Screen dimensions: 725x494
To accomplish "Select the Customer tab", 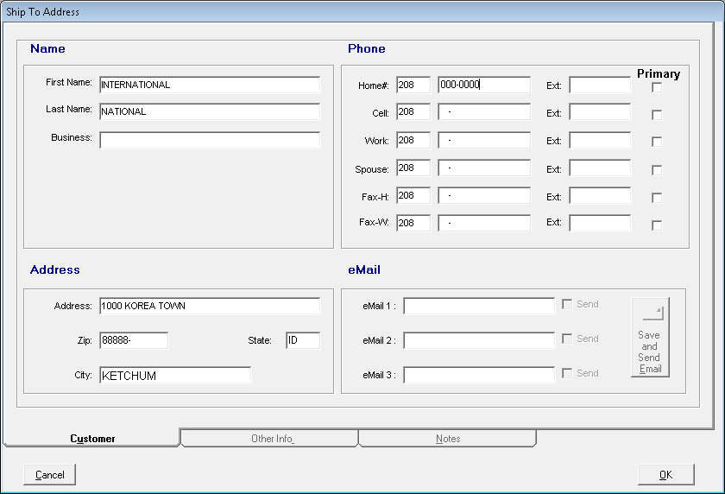I will point(92,439).
